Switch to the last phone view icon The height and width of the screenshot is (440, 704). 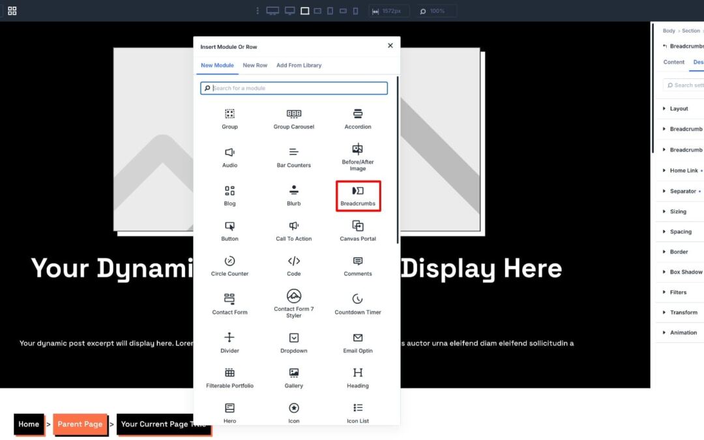[356, 11]
